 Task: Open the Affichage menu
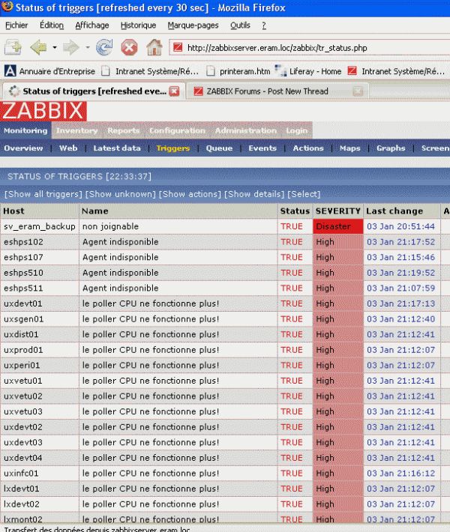coord(92,25)
